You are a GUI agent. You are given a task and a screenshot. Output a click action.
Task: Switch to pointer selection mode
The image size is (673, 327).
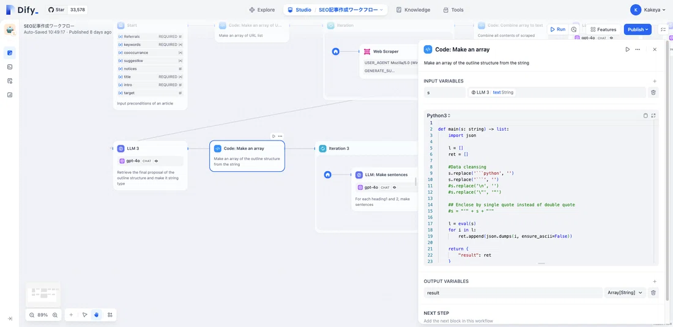point(84,315)
